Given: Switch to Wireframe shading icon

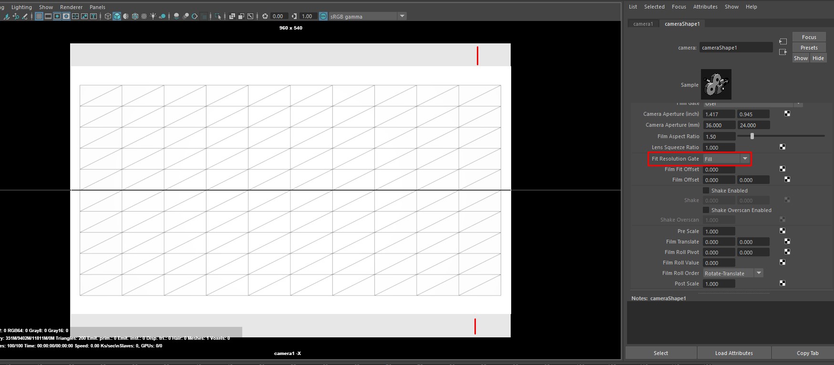Looking at the screenshot, I should pos(108,16).
